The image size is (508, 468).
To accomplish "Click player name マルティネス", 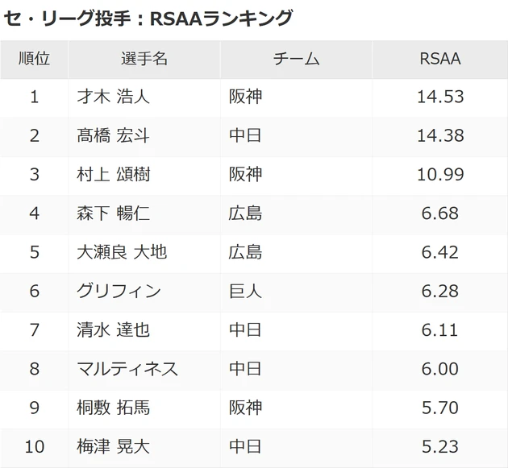I will [127, 368].
